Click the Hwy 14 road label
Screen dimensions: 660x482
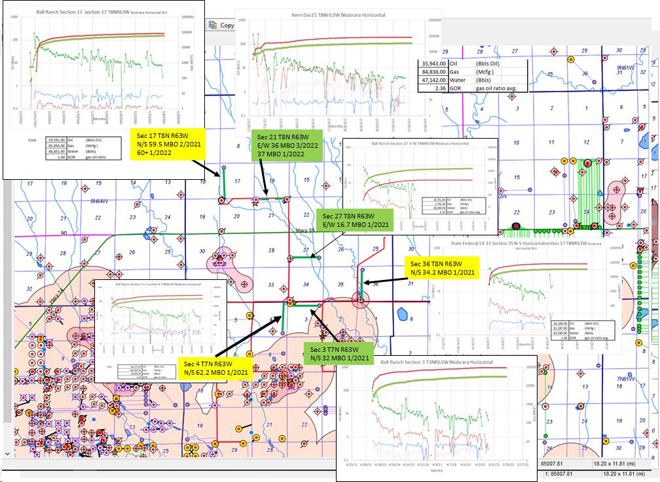[x=306, y=230]
